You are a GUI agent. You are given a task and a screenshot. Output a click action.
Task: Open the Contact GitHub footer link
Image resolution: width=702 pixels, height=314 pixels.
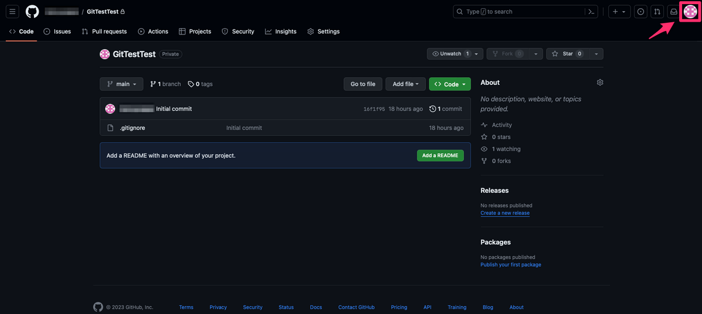click(356, 307)
